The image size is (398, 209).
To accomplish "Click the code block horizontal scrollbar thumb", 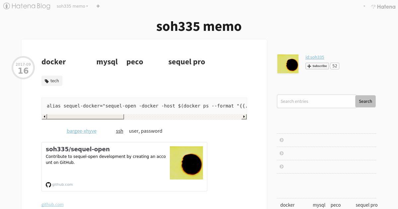I will click(86, 116).
